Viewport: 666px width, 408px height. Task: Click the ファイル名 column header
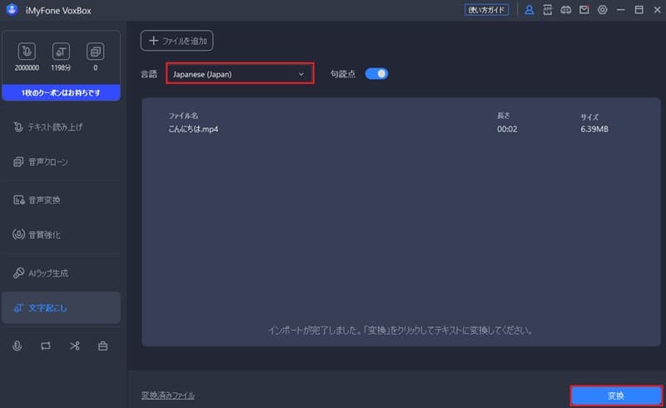click(x=183, y=116)
